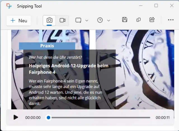Screen dimensions: 179x131
Task: Choose the rectangle snip shape icon
Action: 78,20
